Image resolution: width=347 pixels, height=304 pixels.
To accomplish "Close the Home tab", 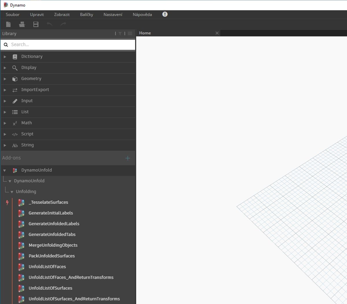I will click(x=217, y=33).
